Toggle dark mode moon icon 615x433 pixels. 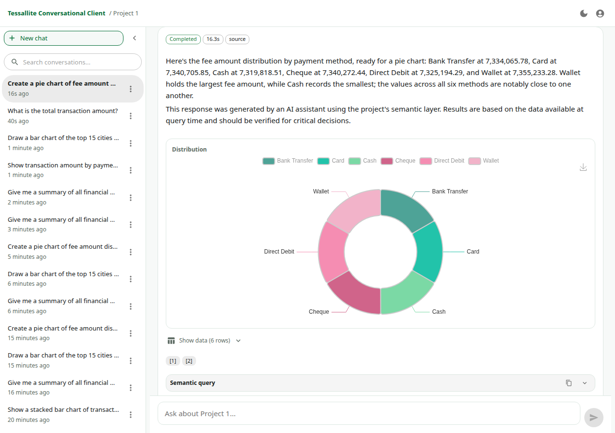[x=584, y=13]
